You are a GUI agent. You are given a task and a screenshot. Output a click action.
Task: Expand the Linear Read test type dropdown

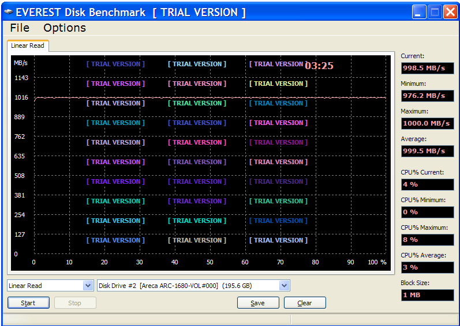[x=88, y=285]
